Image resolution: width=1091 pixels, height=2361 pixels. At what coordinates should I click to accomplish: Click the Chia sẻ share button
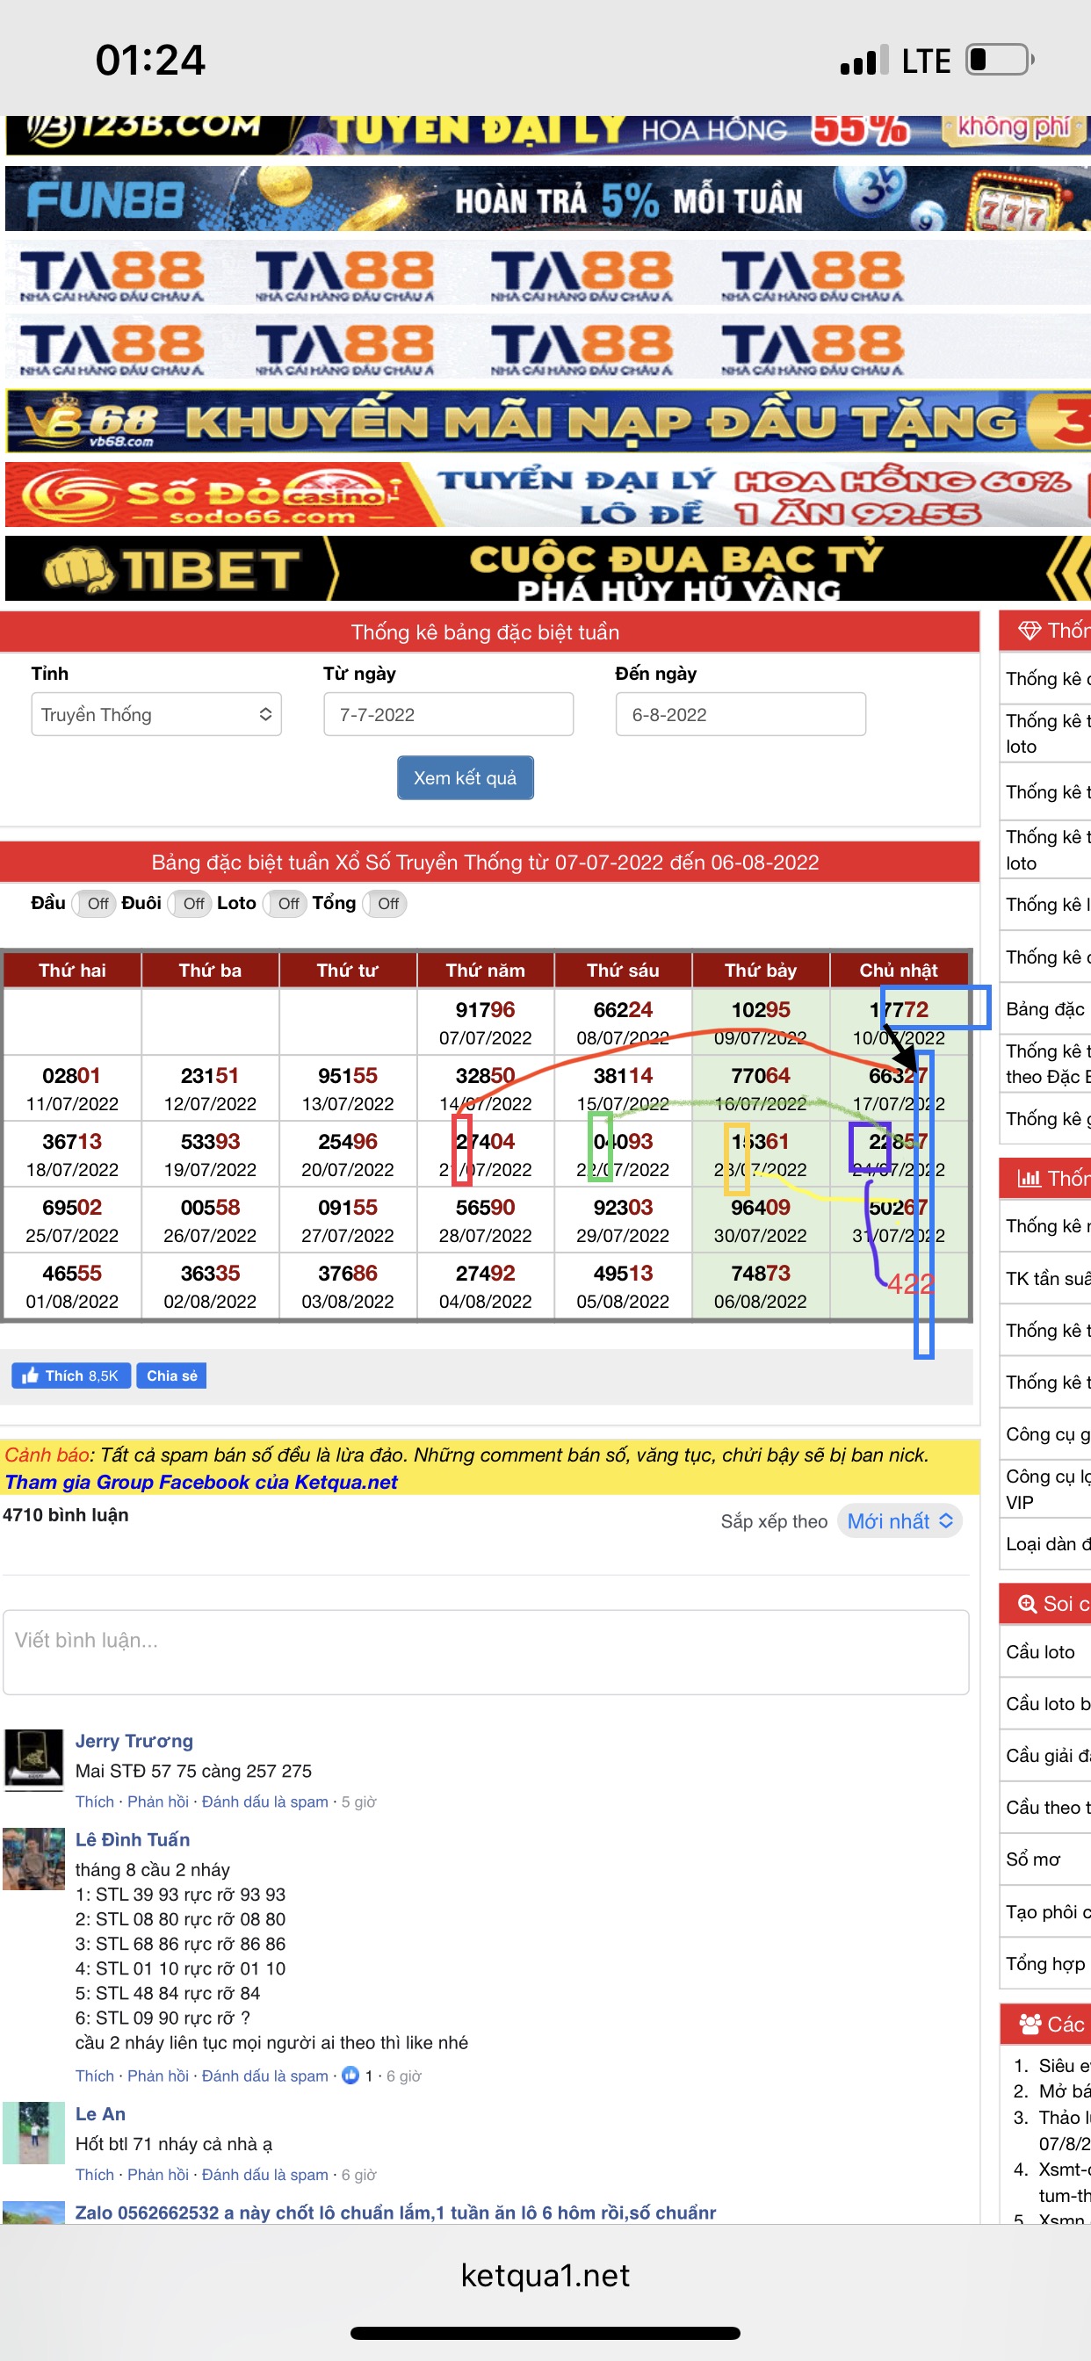[171, 1375]
